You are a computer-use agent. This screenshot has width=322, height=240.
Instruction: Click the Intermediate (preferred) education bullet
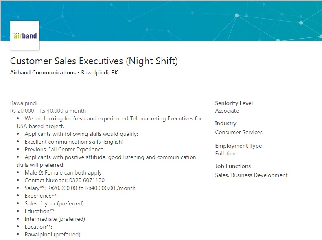(55, 219)
